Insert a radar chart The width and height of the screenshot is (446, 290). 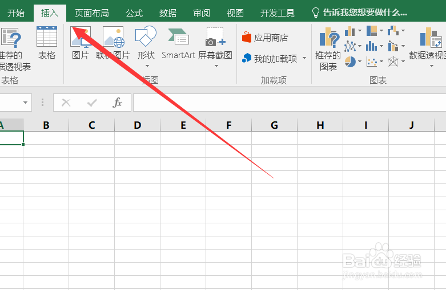[393, 62]
